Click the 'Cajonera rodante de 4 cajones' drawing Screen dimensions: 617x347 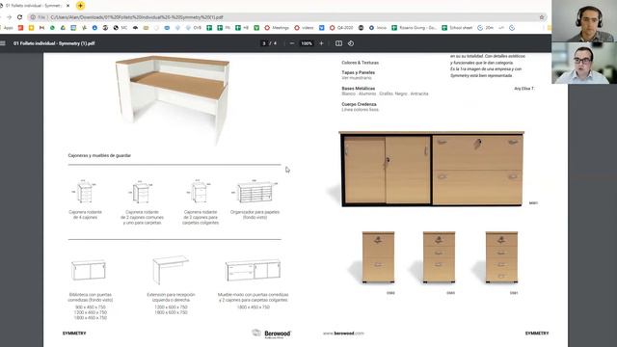point(85,192)
